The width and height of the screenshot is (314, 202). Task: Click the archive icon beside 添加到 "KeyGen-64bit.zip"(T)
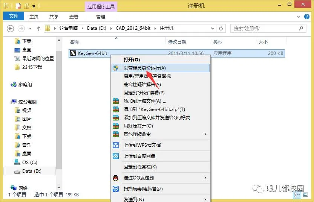click(116, 109)
